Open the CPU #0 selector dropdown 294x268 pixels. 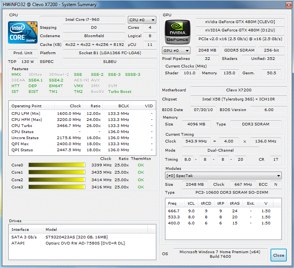[142, 20]
